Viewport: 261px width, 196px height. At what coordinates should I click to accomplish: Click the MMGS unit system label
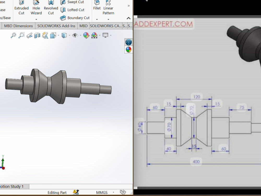tap(102, 193)
